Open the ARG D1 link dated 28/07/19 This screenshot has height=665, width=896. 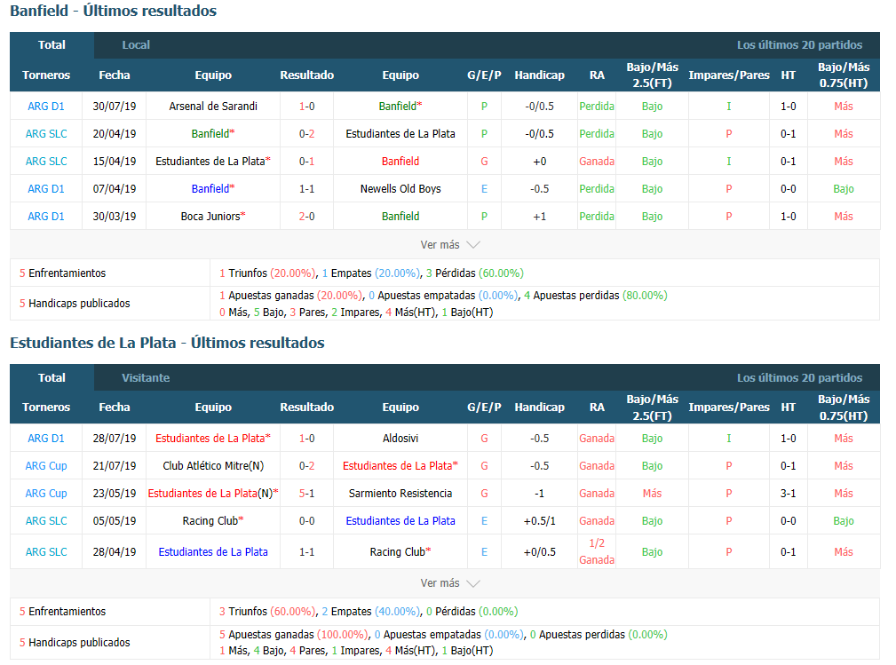tap(46, 439)
